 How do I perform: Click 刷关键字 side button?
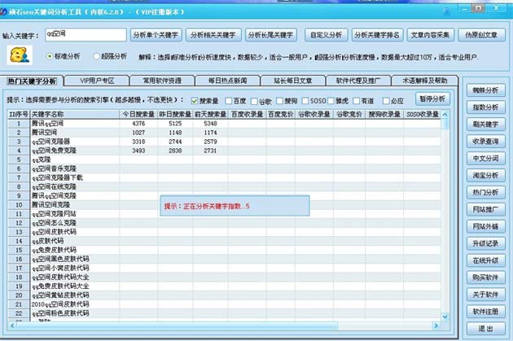coord(485,125)
